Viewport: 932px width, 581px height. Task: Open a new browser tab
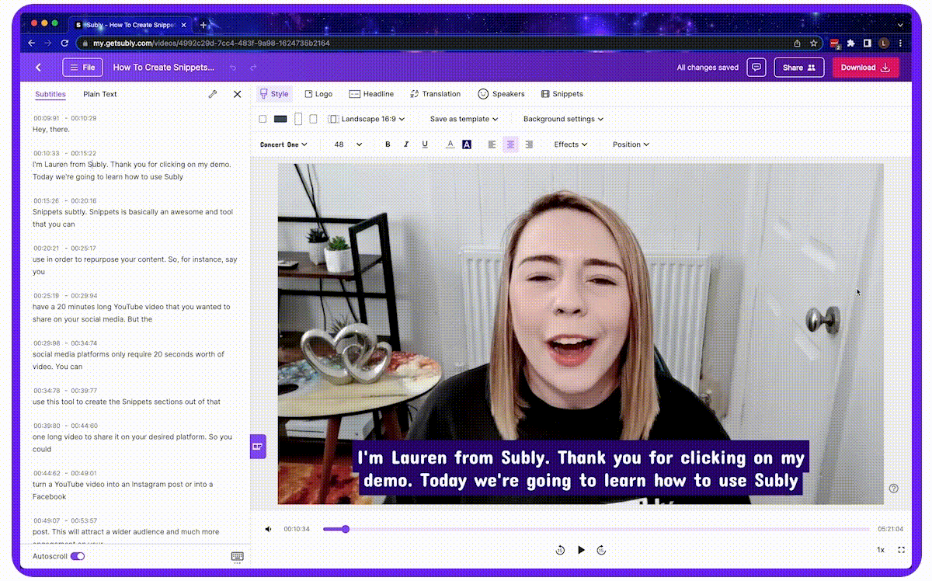pyautogui.click(x=204, y=25)
